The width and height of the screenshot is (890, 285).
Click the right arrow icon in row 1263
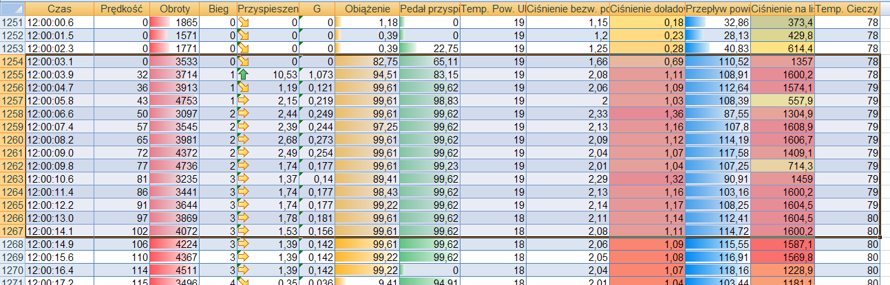click(243, 178)
